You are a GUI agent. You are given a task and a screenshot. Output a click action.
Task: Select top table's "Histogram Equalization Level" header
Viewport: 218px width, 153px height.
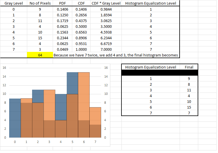click(x=151, y=3)
